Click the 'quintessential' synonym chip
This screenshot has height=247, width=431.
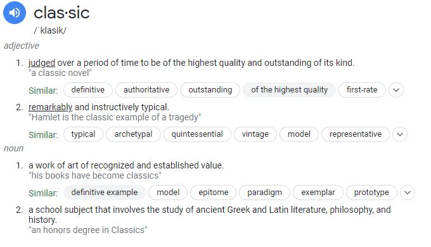coord(197,134)
